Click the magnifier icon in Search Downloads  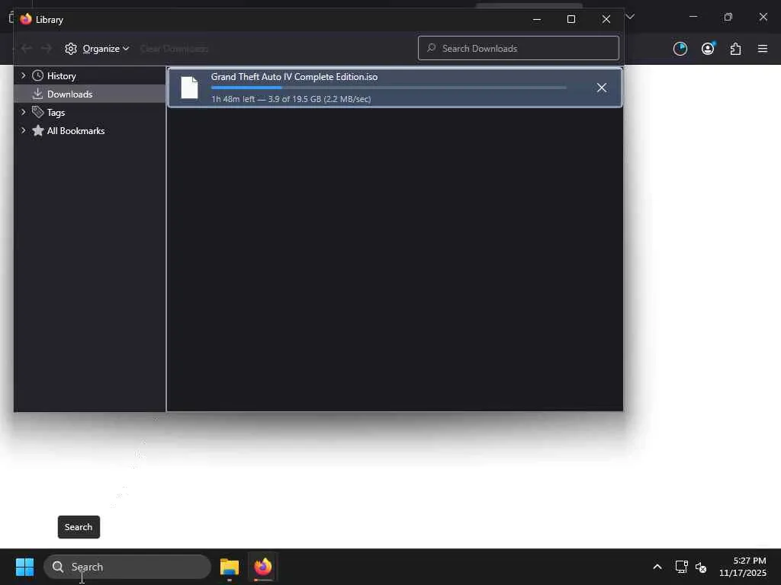[x=432, y=48]
